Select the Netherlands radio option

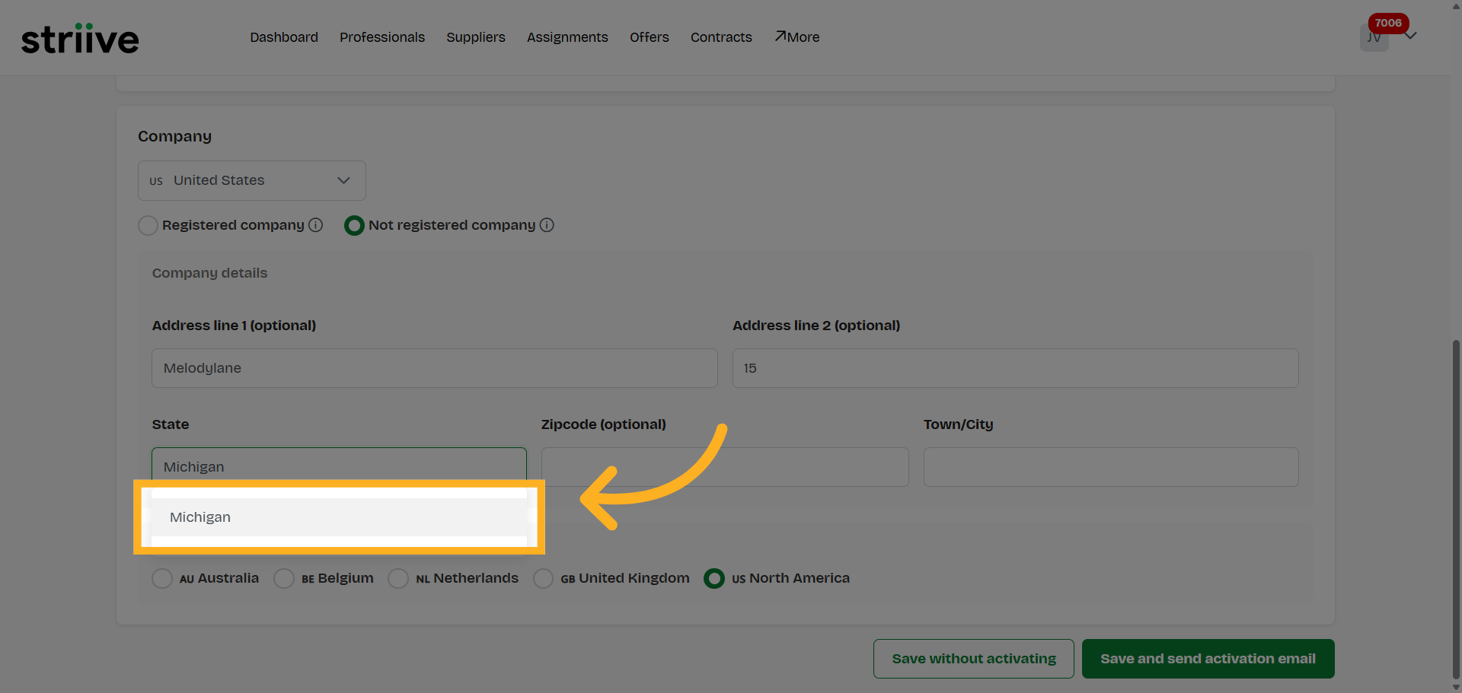click(x=398, y=579)
